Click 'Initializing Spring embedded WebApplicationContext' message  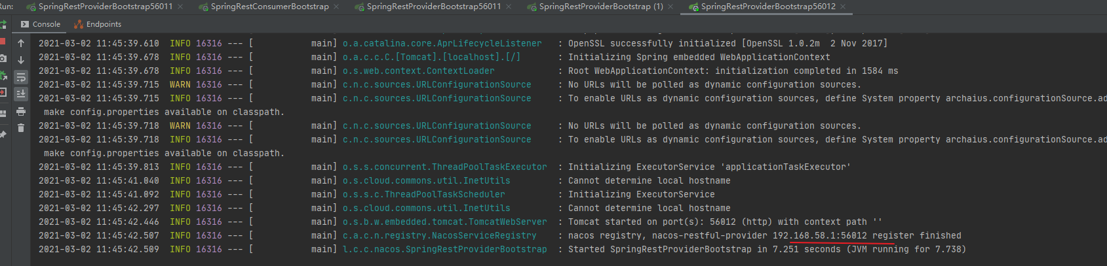[x=699, y=57]
